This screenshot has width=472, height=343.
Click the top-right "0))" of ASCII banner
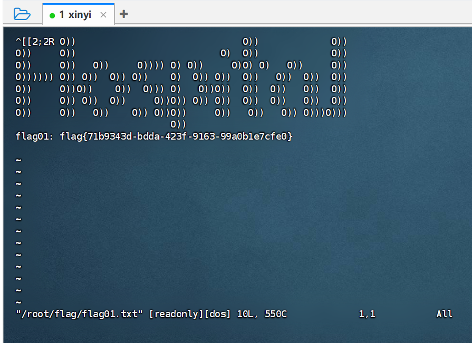(339, 41)
